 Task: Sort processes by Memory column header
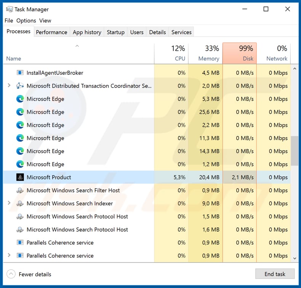(x=205, y=53)
